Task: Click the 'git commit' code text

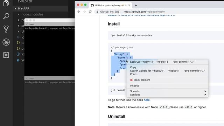Action: click(x=118, y=90)
